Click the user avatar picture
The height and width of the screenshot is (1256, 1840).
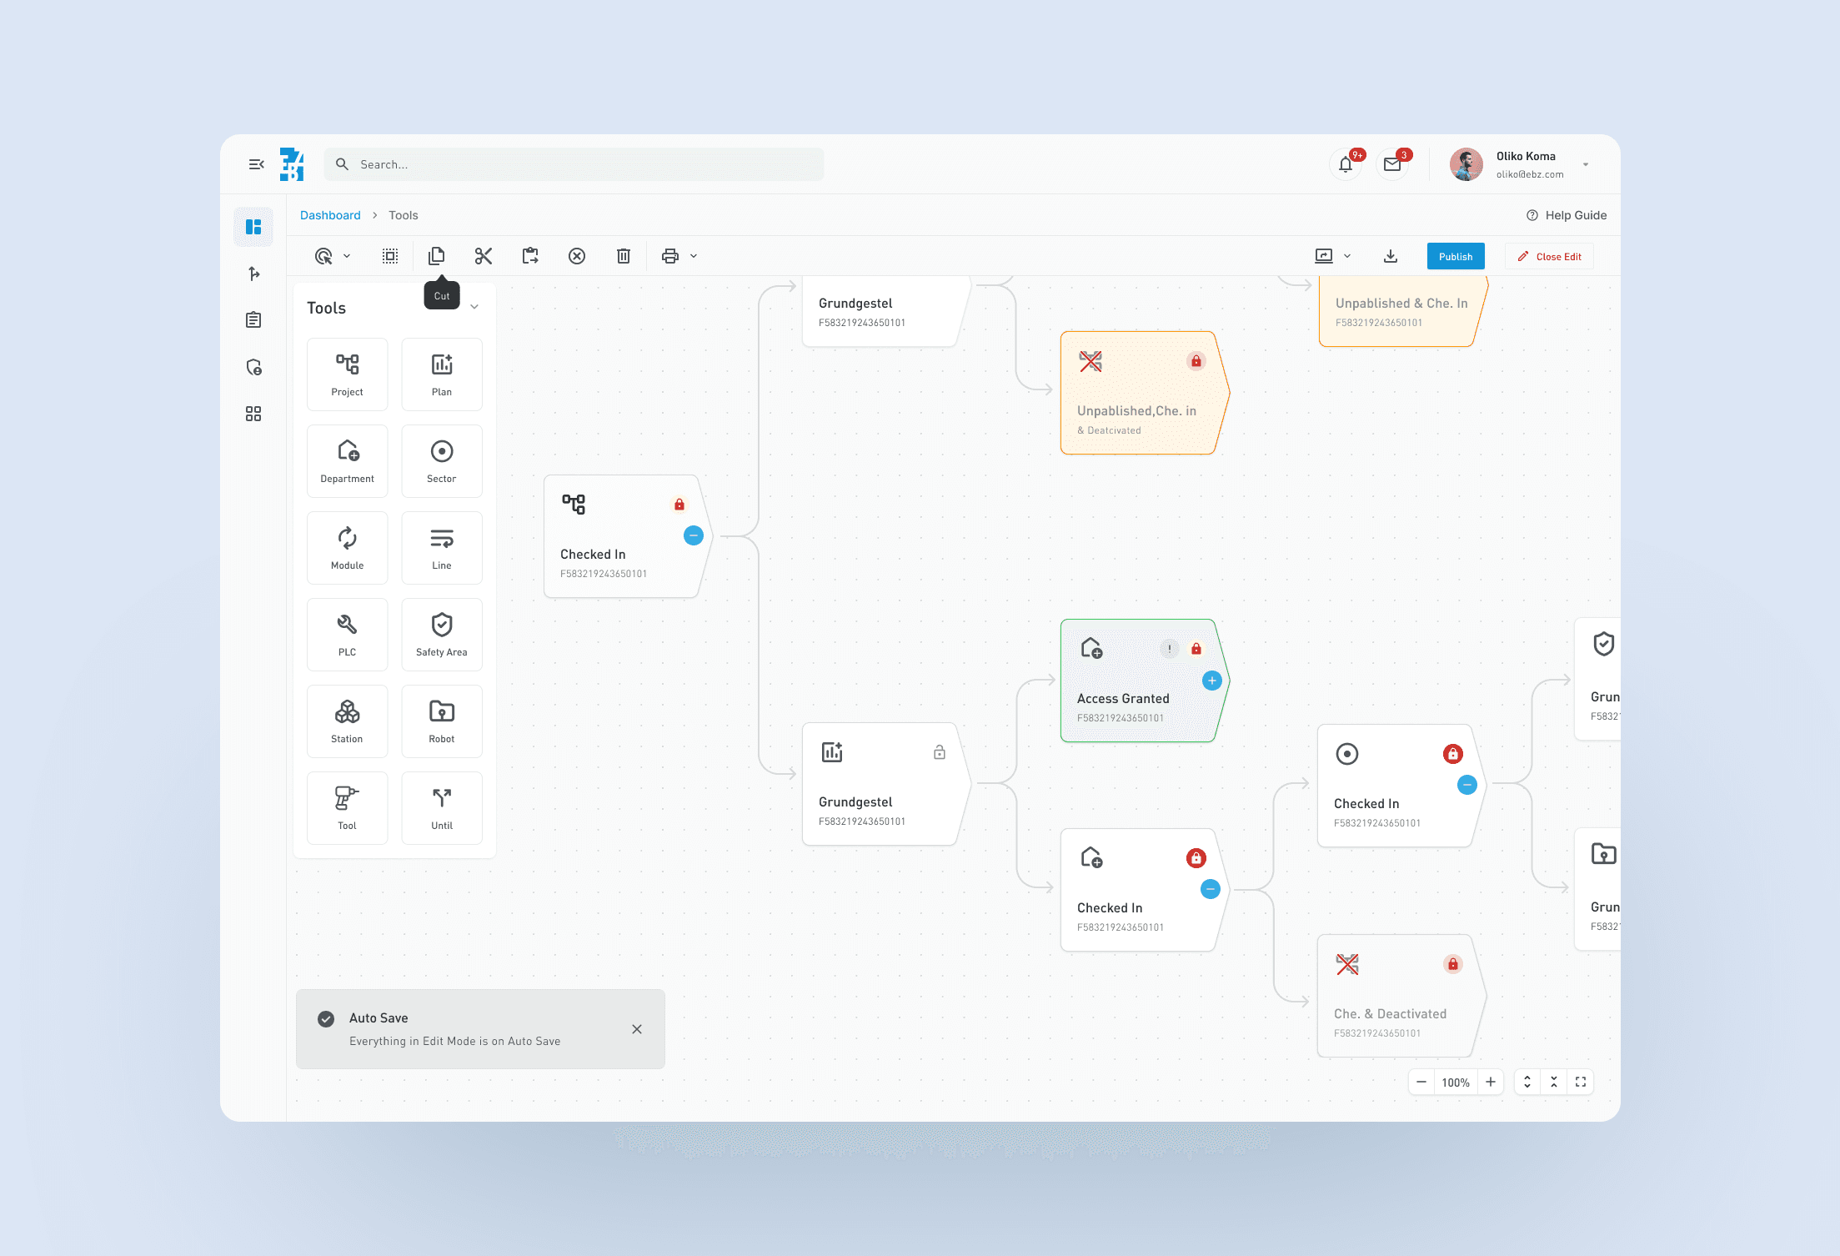pyautogui.click(x=1466, y=164)
